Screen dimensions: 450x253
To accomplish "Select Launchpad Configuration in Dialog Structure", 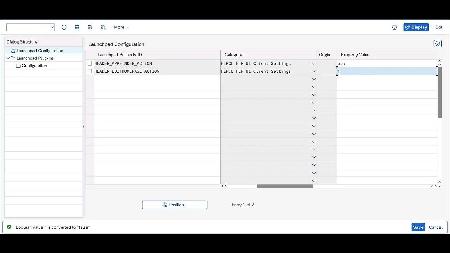I will tap(40, 51).
